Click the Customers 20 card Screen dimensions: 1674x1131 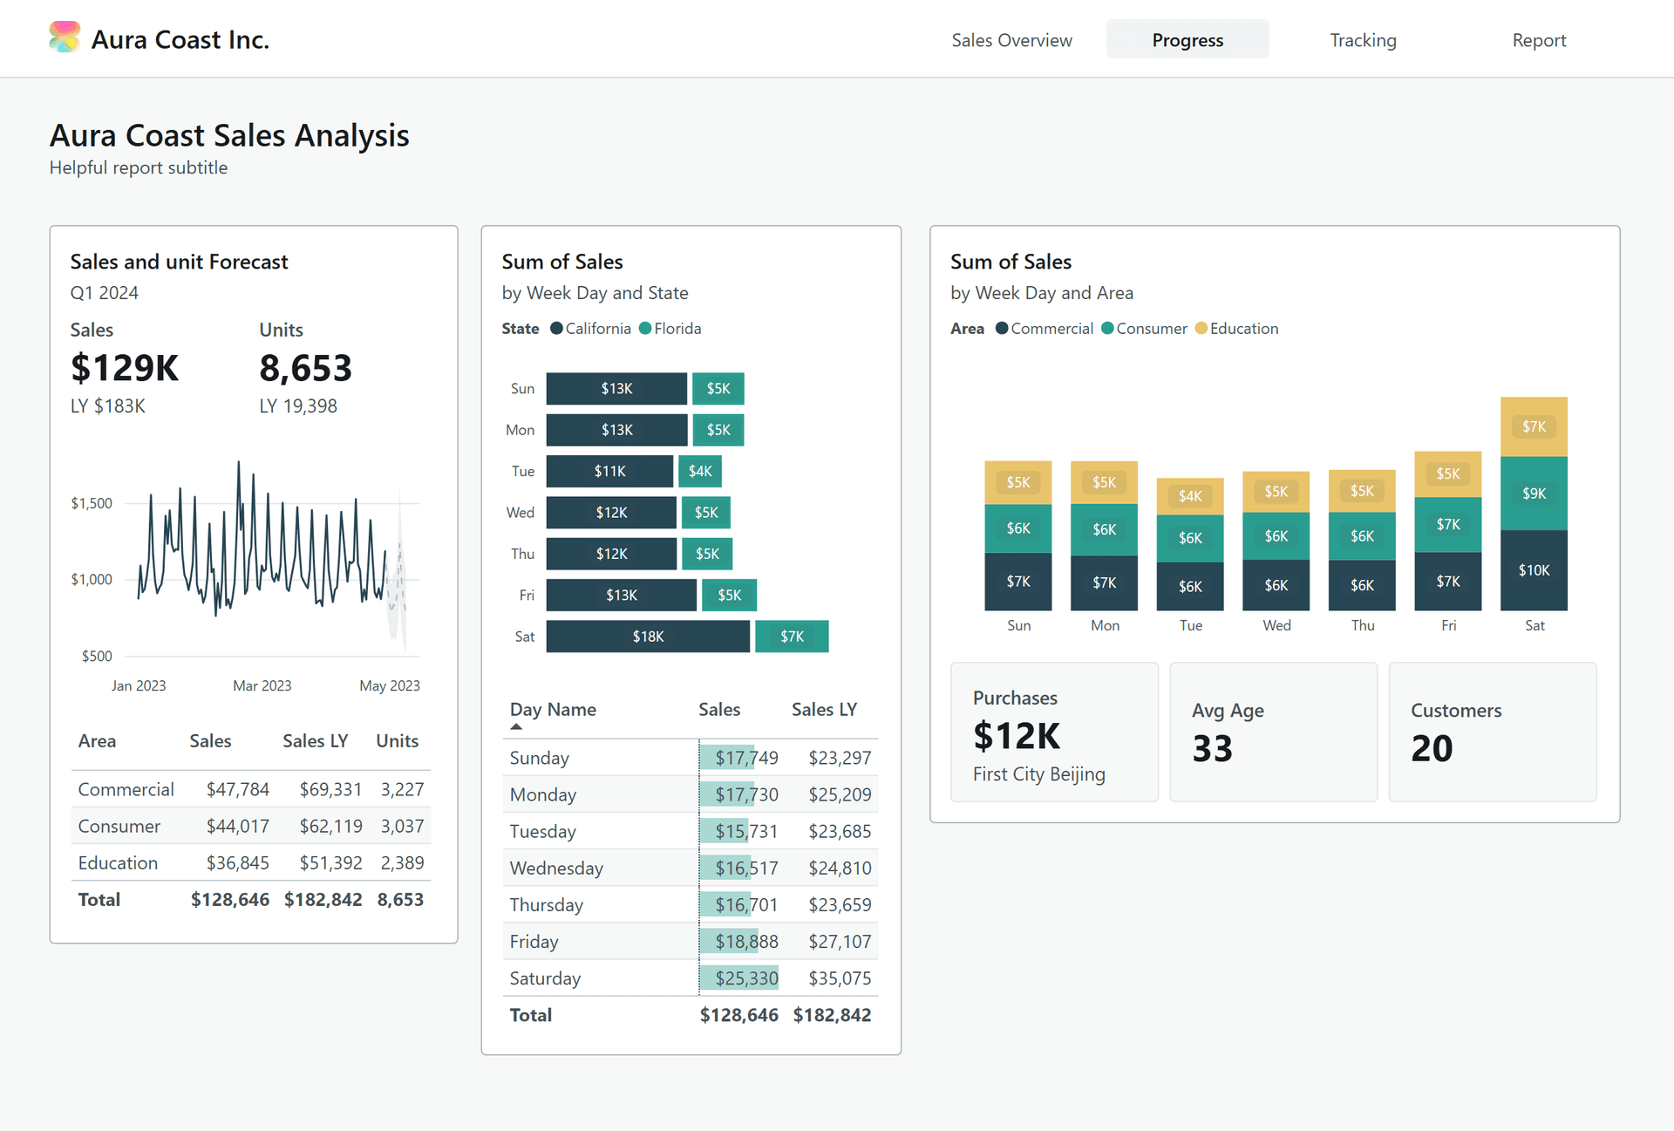click(x=1492, y=732)
